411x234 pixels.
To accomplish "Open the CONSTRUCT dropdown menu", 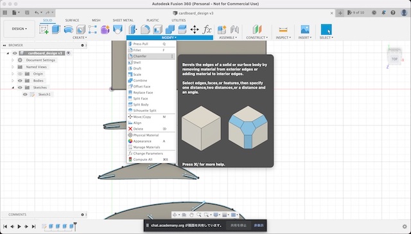I will (257, 38).
